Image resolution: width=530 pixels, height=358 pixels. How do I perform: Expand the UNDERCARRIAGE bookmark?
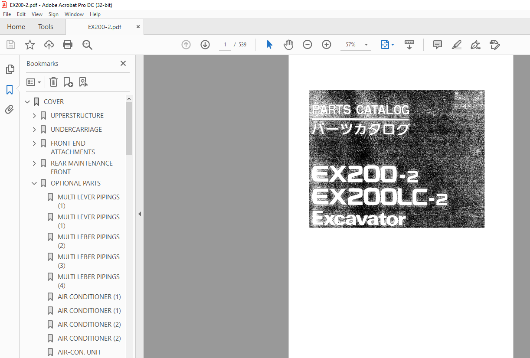point(34,130)
